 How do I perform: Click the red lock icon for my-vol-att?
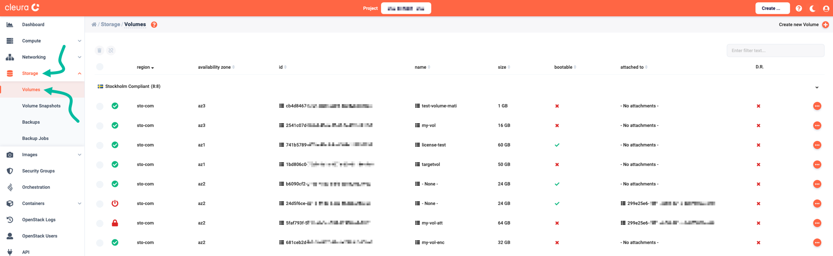[x=115, y=223]
